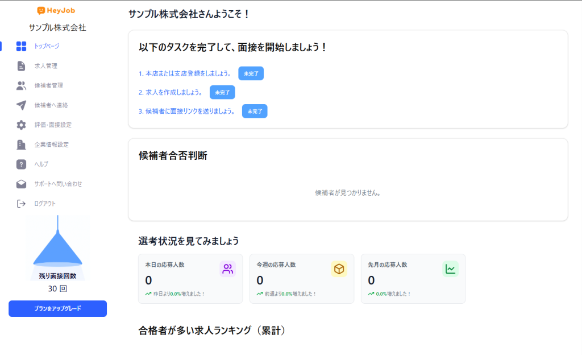Screen dimensions: 582x355
Task: Click the トップページ grid icon in sidebar
Action: click(x=21, y=46)
